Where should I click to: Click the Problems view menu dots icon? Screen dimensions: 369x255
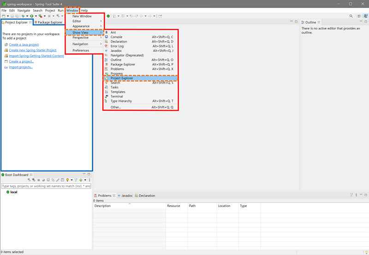[x=356, y=195]
